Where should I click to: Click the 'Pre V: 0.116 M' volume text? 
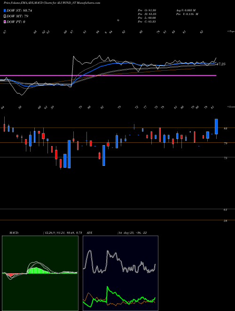[x=188, y=14]
